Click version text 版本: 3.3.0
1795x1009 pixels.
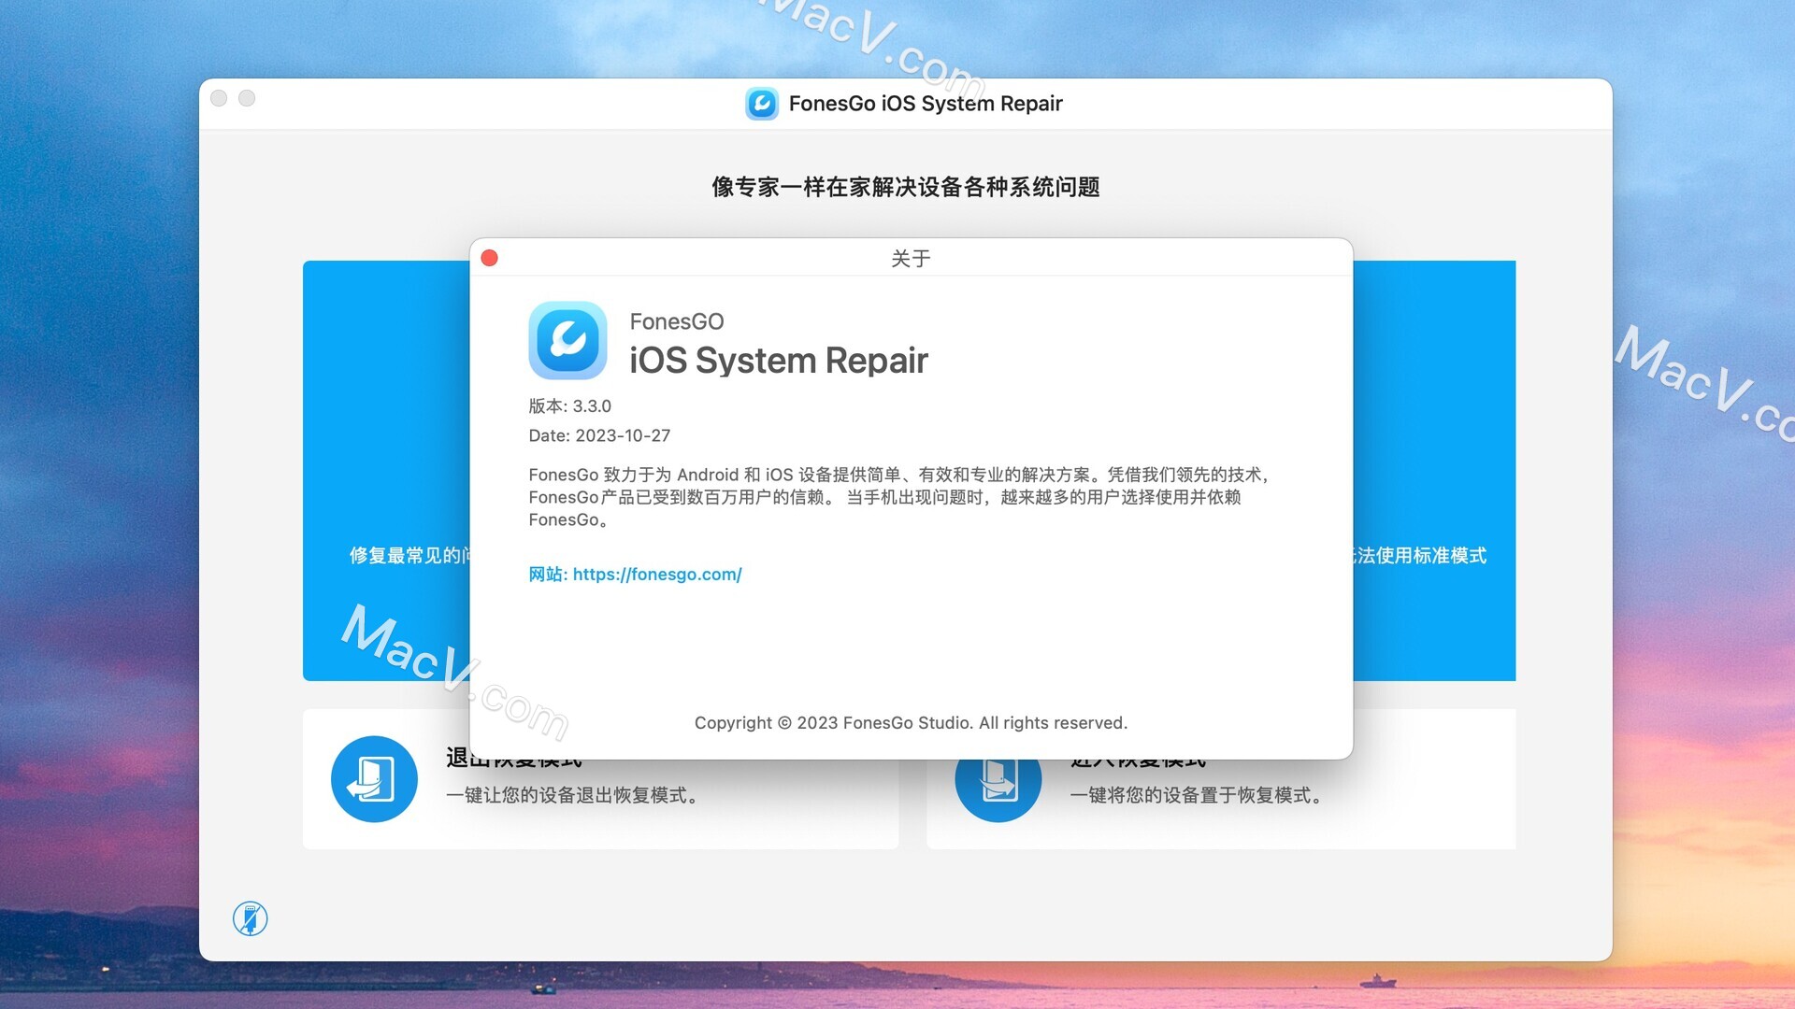point(569,406)
